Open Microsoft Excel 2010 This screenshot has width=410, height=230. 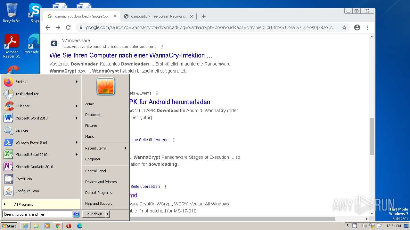[x=41, y=155]
